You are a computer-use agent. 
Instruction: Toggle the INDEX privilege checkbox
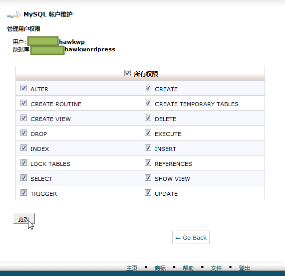23,147
